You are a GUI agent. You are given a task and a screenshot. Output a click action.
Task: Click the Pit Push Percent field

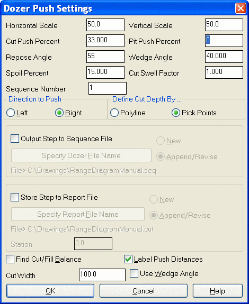(x=224, y=41)
